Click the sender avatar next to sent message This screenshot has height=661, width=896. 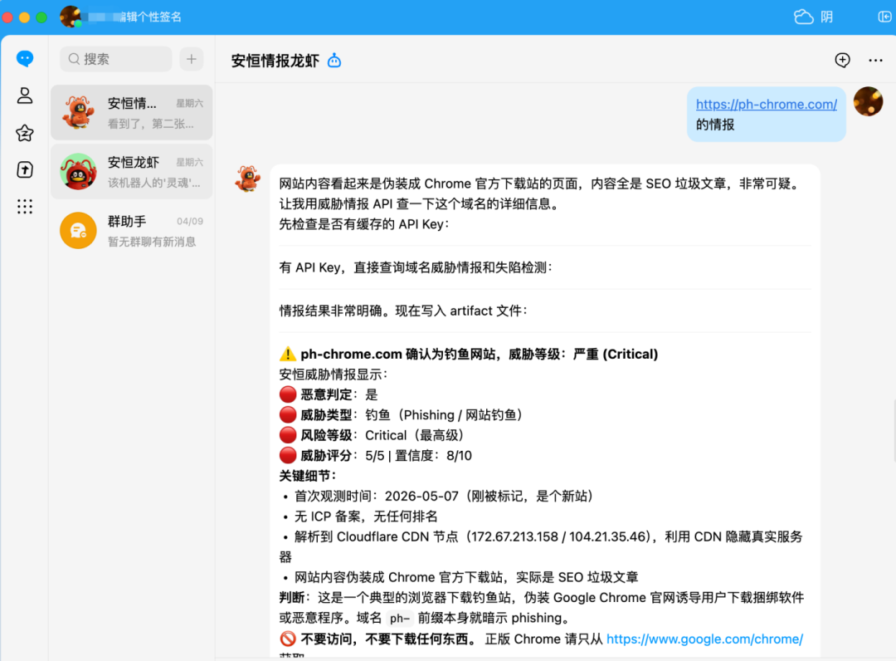pyautogui.click(x=868, y=101)
